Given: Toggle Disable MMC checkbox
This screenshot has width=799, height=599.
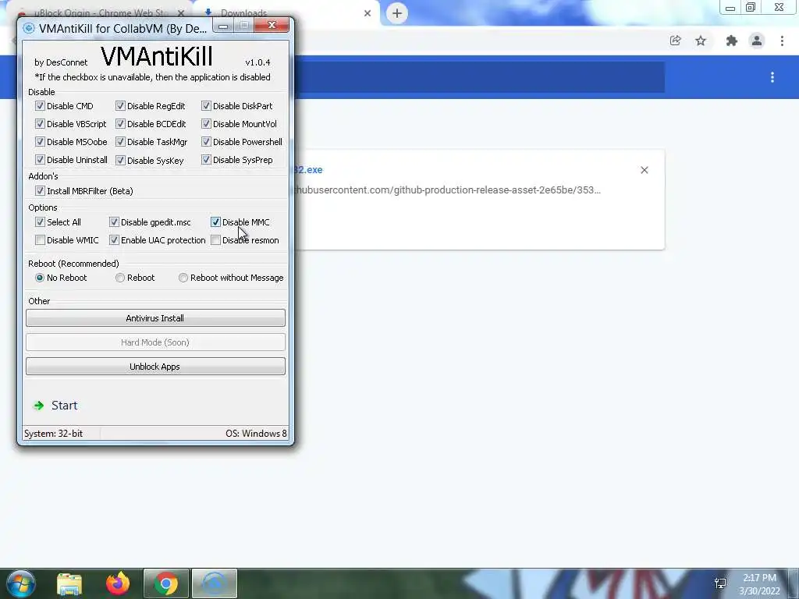Looking at the screenshot, I should click(215, 222).
